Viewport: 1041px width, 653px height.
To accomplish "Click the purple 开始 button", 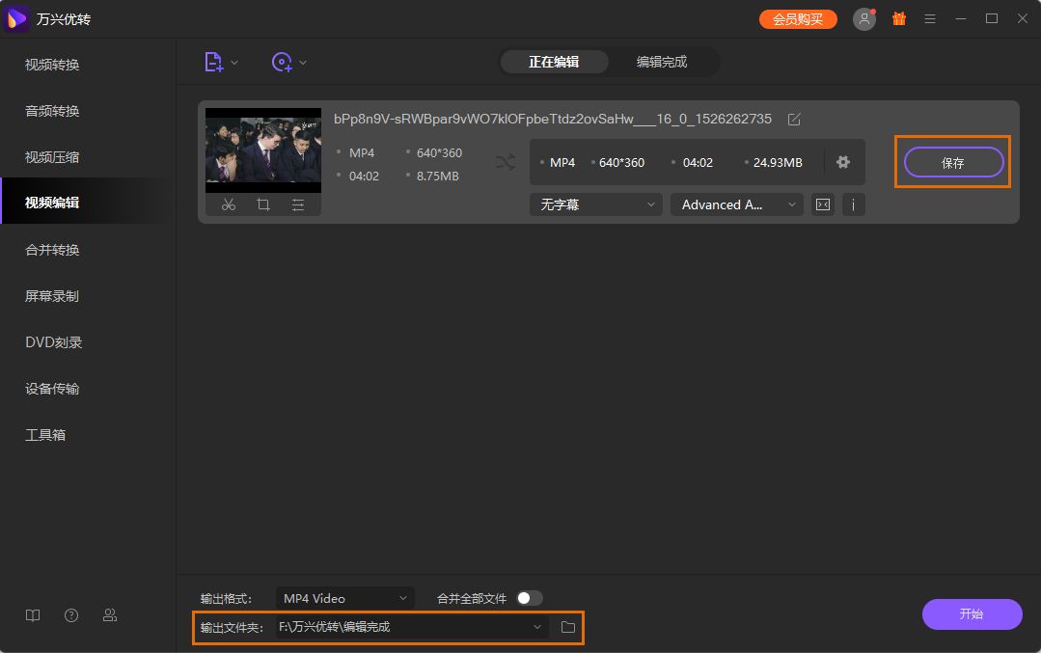I will pyautogui.click(x=972, y=613).
